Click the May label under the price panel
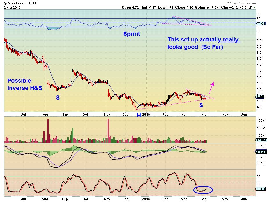Image resolution: width=267 pixels, height=202 pixels. tap(225, 115)
